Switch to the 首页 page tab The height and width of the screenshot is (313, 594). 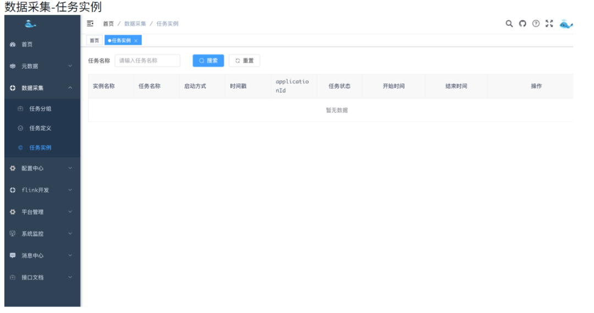click(95, 41)
